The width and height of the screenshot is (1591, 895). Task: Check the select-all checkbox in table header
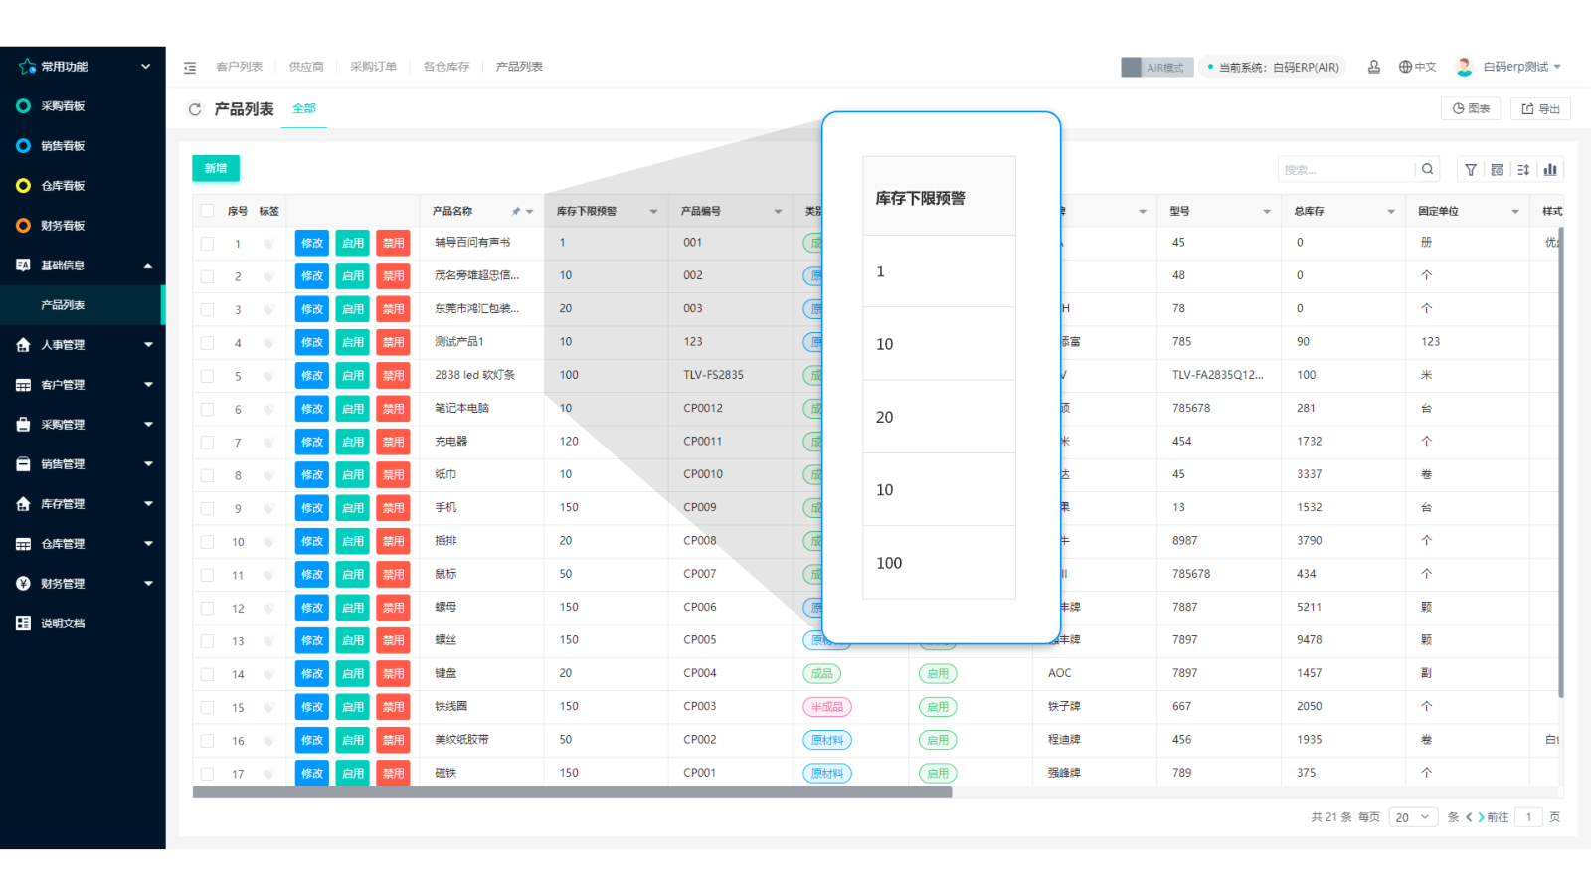[205, 210]
